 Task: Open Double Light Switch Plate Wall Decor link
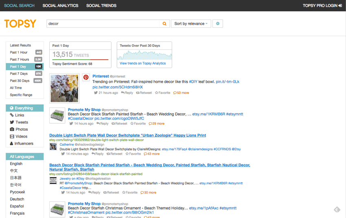127,135
